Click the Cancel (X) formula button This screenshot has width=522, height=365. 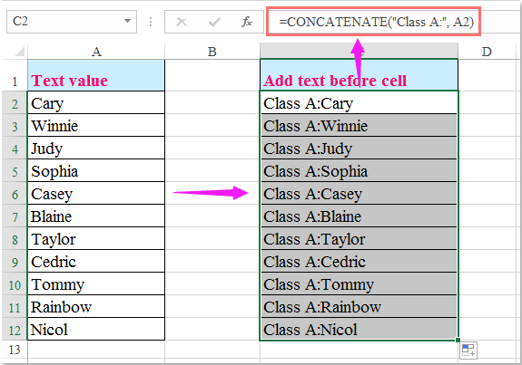click(182, 22)
